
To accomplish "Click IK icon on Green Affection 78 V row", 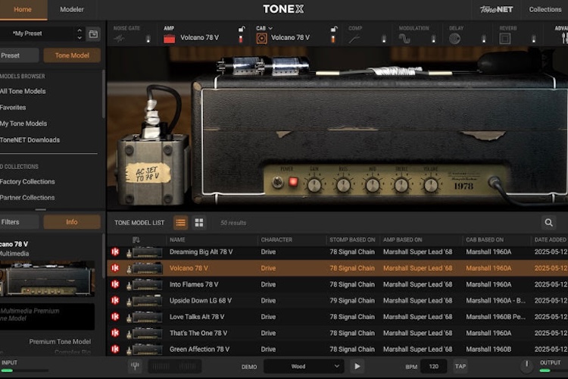I will [x=115, y=349].
